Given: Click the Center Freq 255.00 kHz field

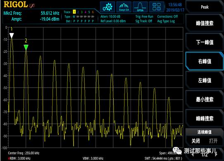Looking at the screenshot, I should [x=24, y=153].
